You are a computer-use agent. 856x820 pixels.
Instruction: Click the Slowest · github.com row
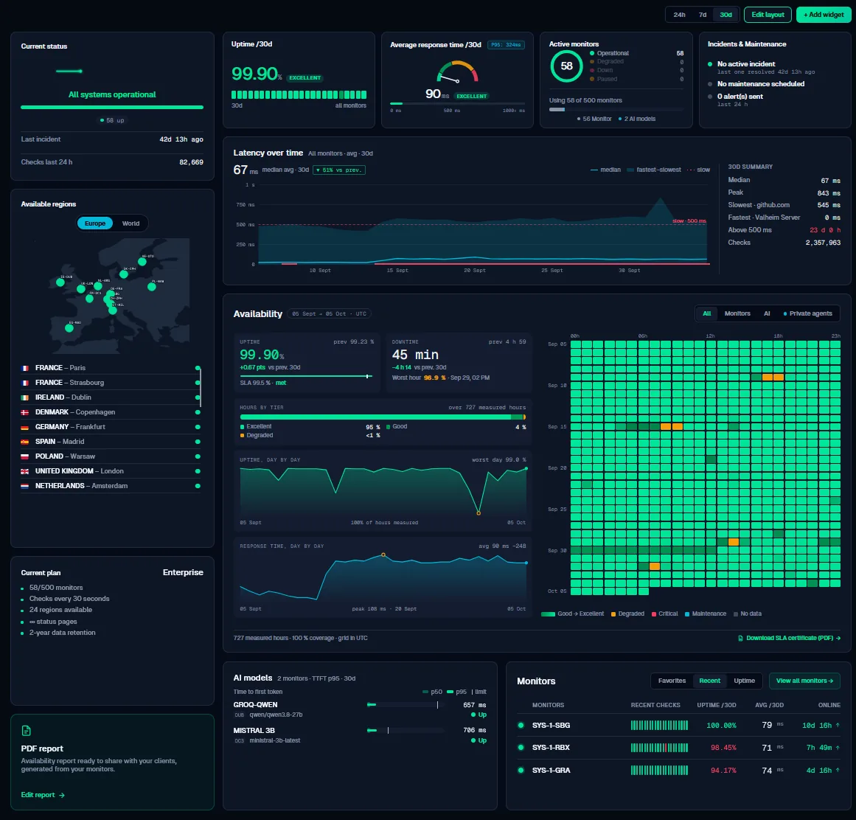point(784,205)
